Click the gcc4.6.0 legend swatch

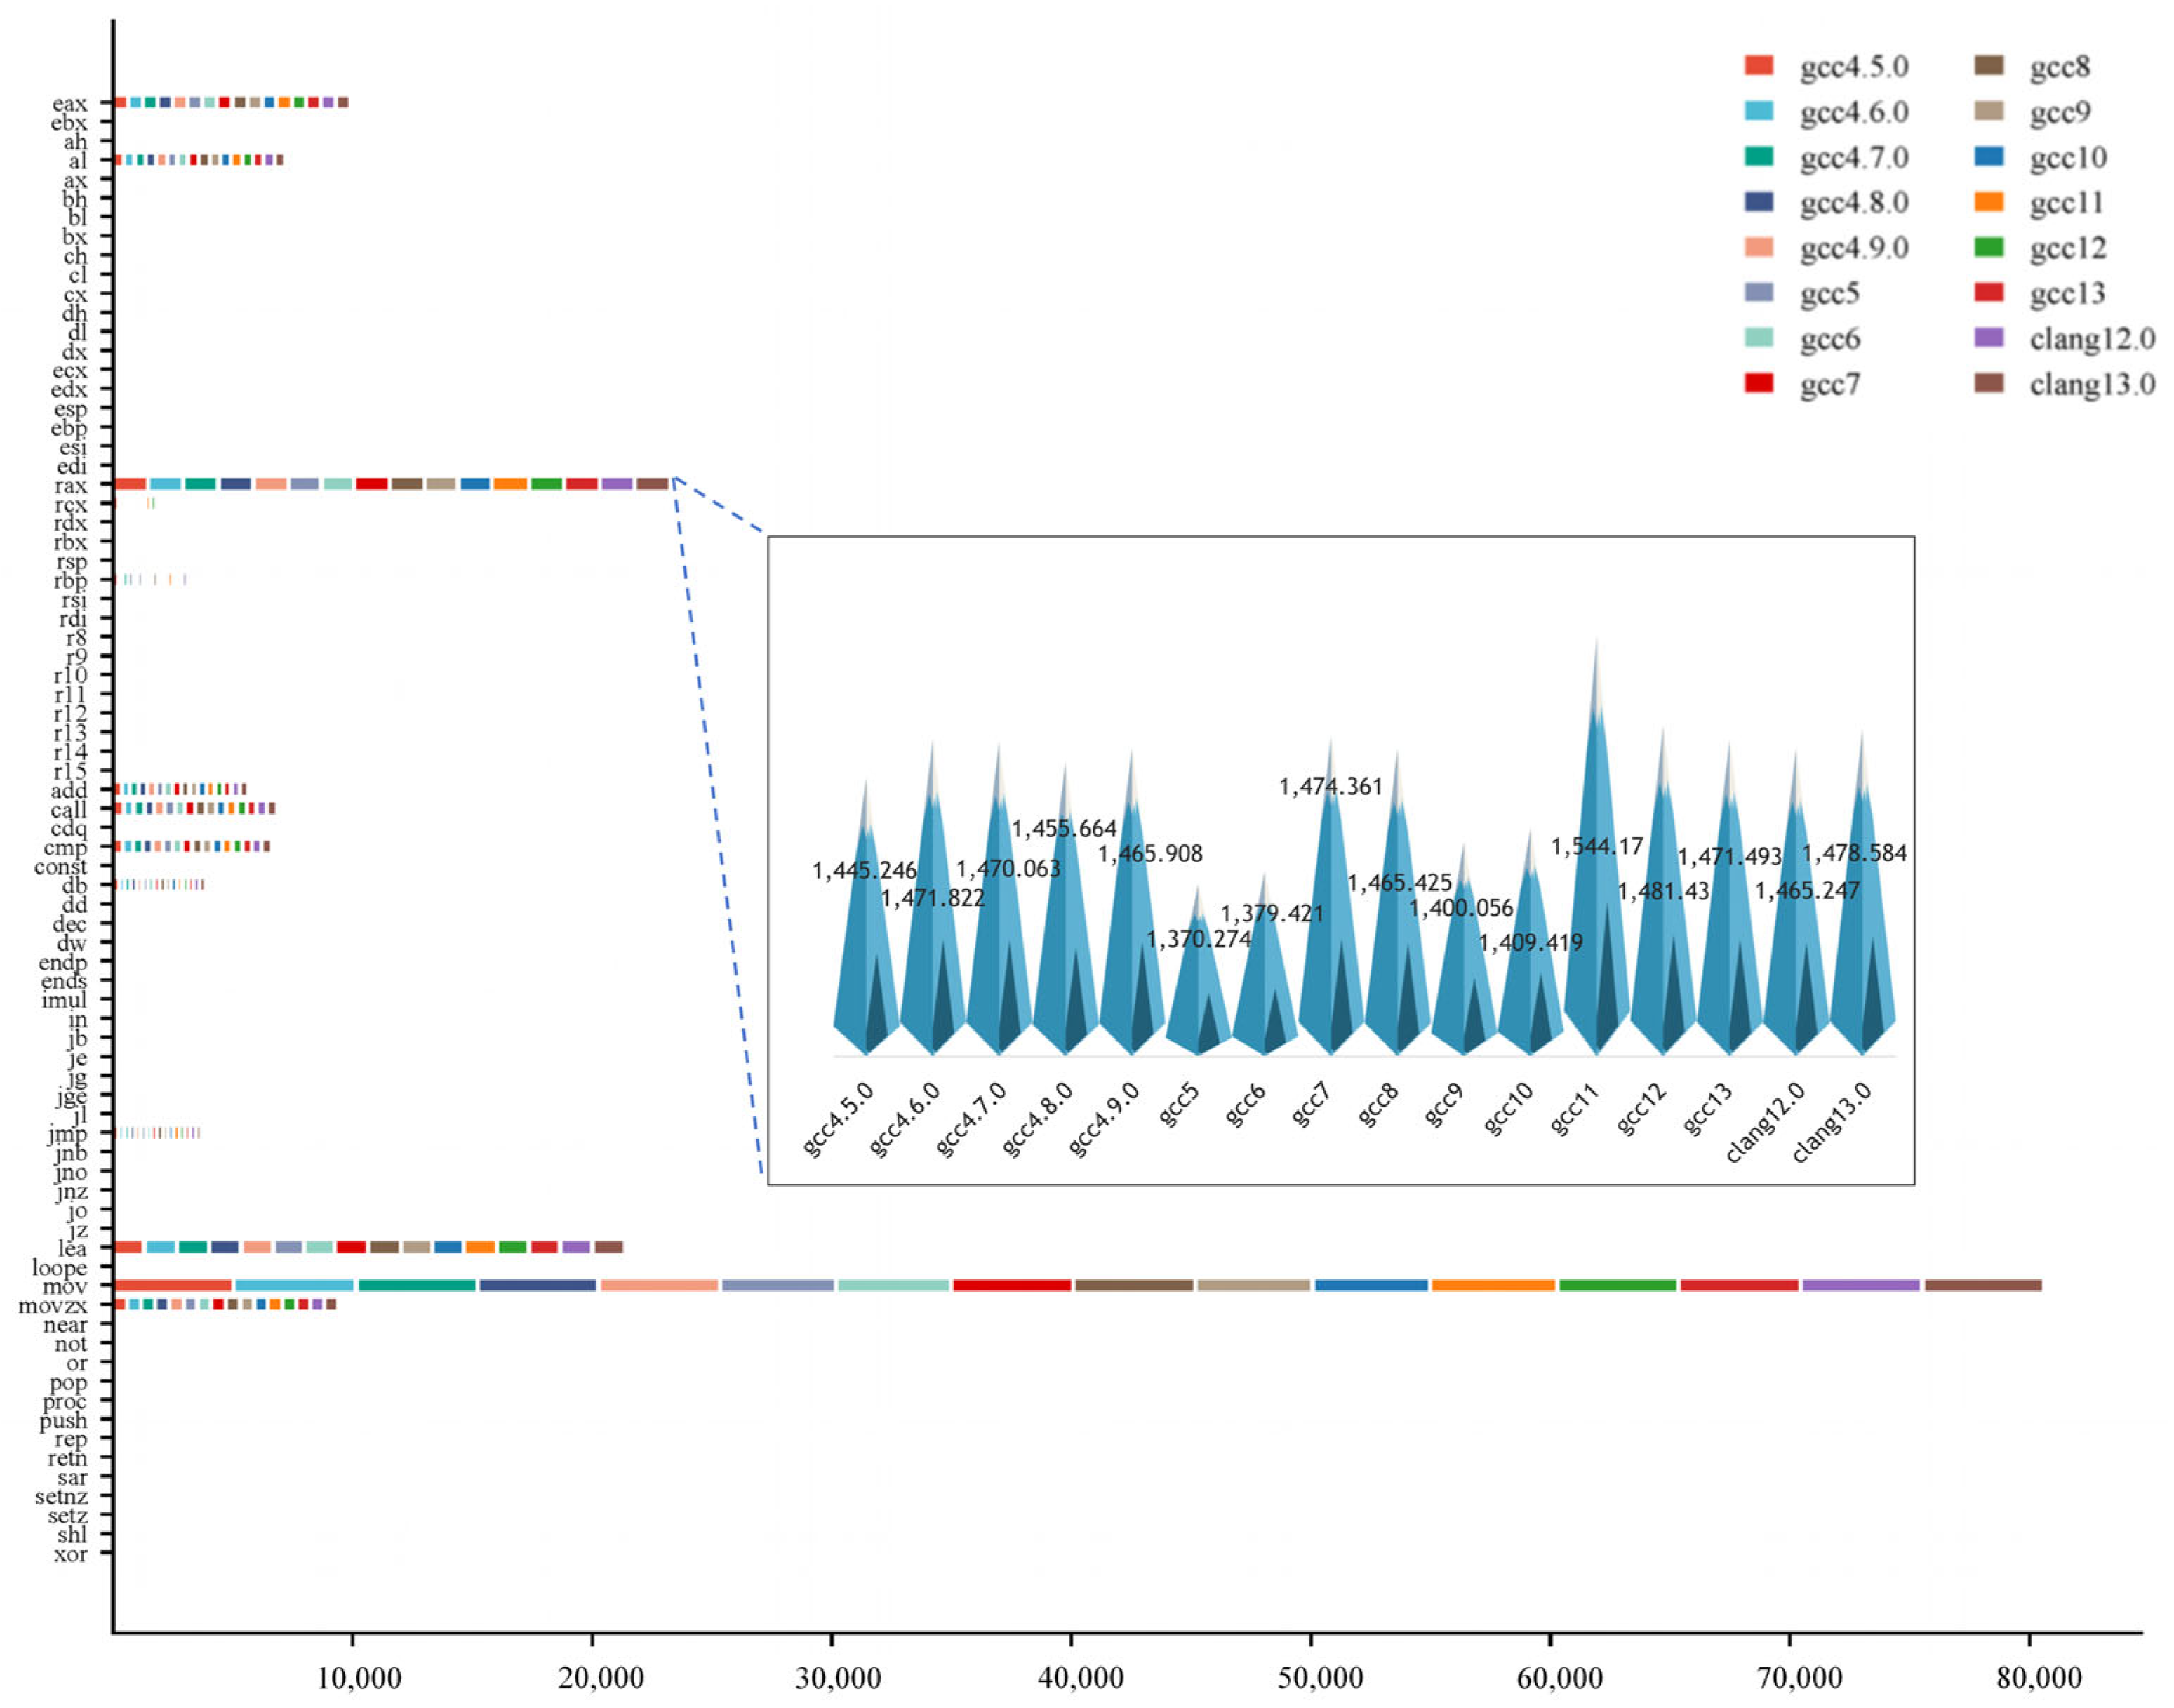pyautogui.click(x=1758, y=111)
